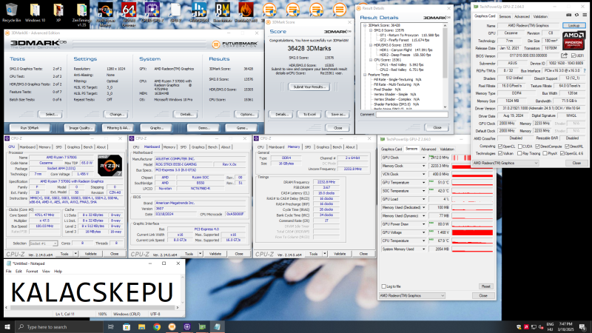Open Windows Start menu
This screenshot has width=592, height=333.
[x=7, y=326]
